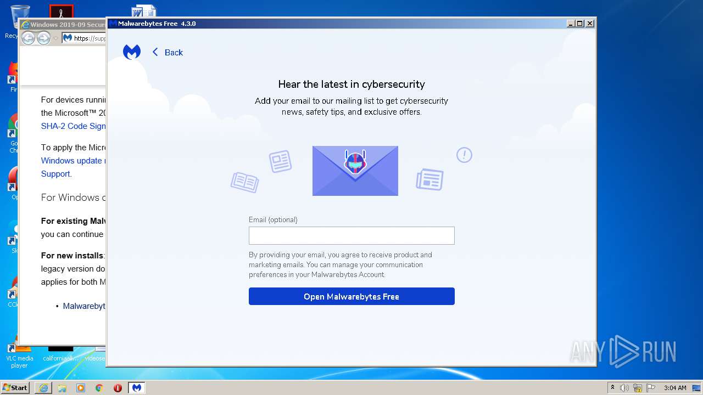Open Internet Explorer from the taskbar

point(43,388)
